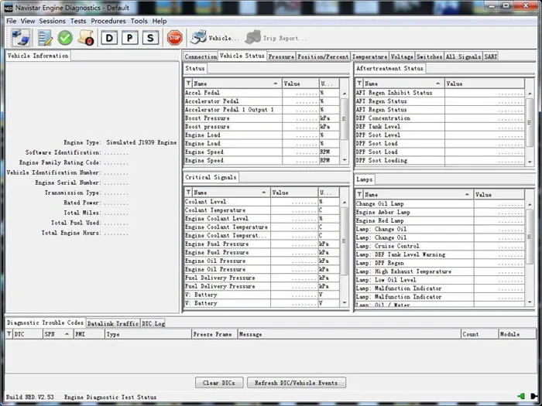Sort Aftertreatment Status by Name column
This screenshot has width=542, height=406.
pyautogui.click(x=403, y=84)
